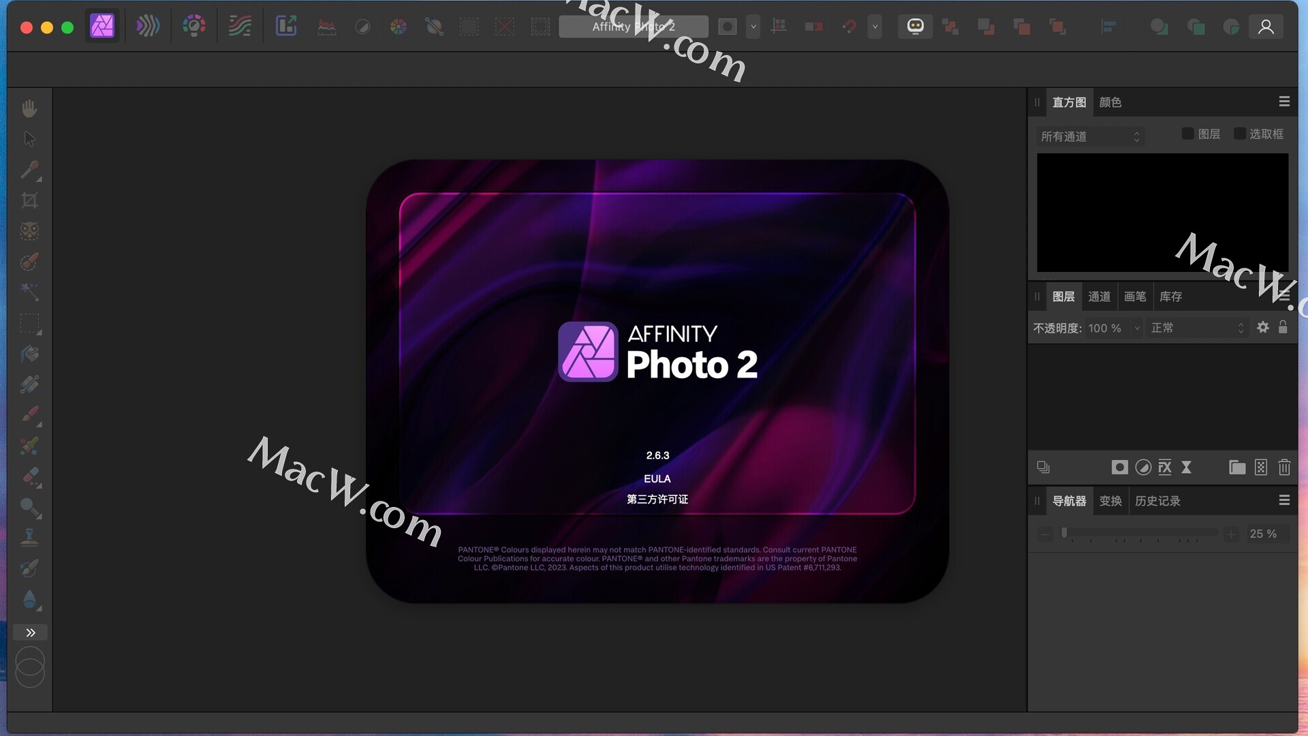Click the Select All hatched toolbar icon

tap(469, 27)
